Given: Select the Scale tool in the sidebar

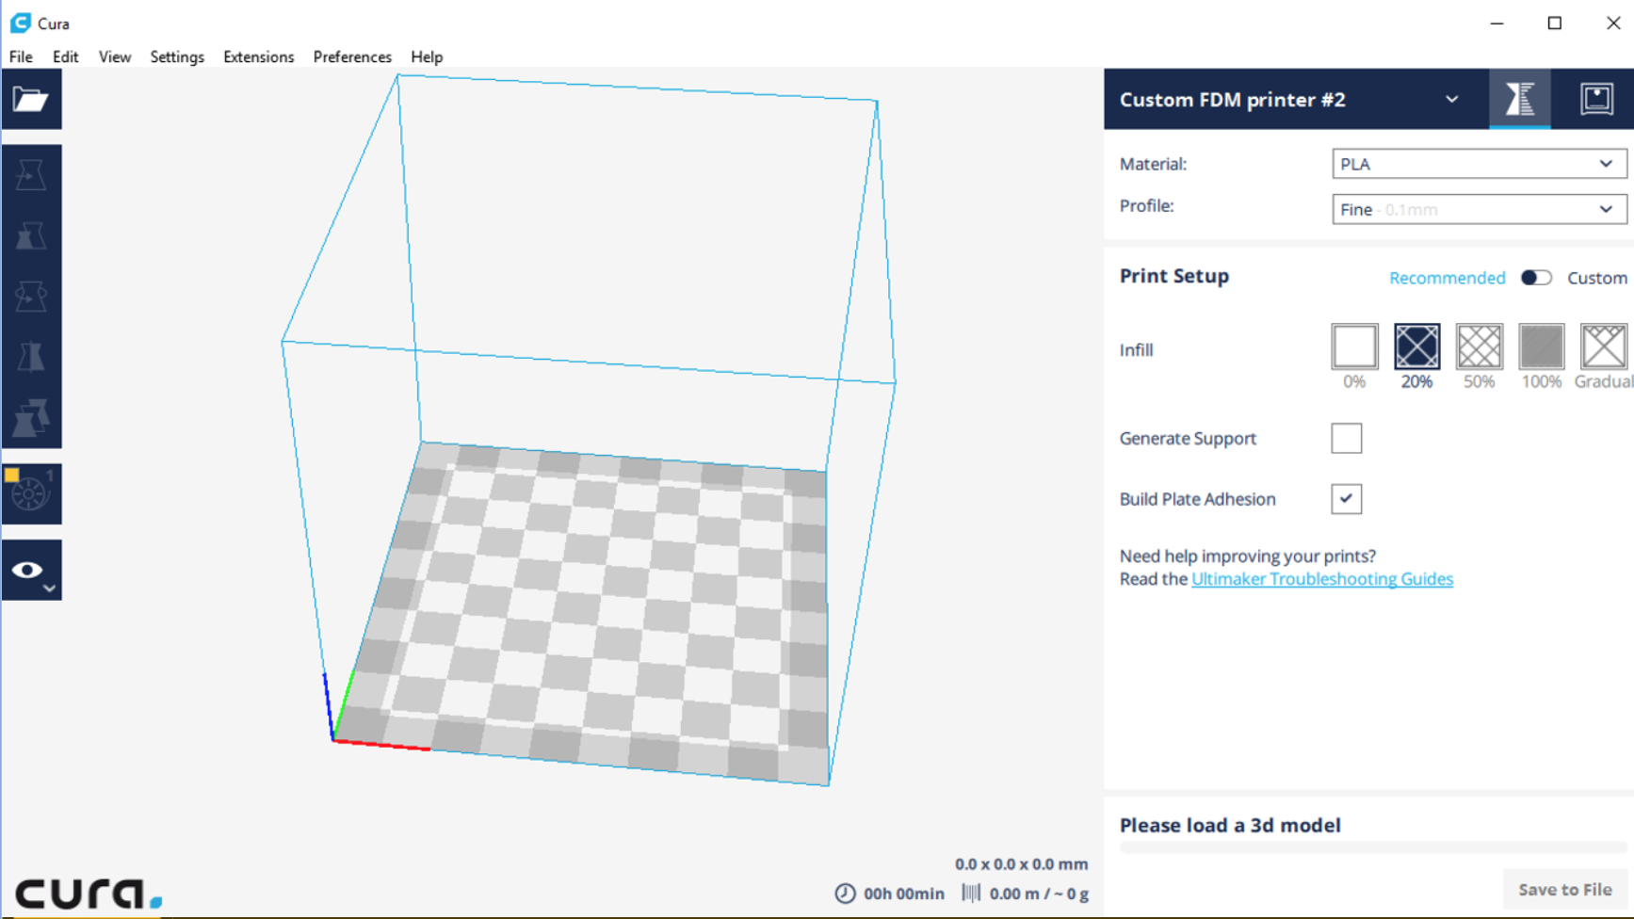Looking at the screenshot, I should tap(31, 235).
